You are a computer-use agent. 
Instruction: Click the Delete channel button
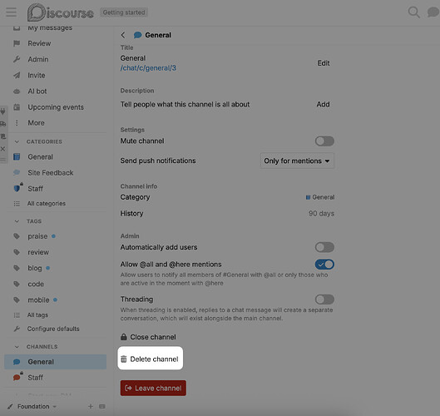coord(151,359)
